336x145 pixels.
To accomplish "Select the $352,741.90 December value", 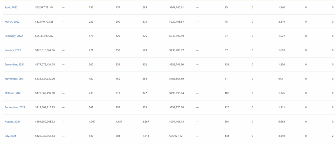I will click(x=176, y=64).
